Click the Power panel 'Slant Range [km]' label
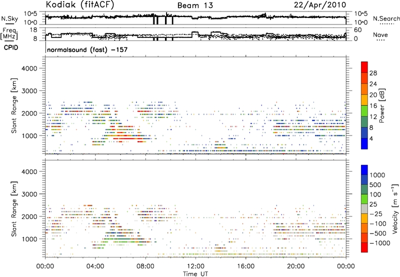Screen dimensions: 400x277 point(14,105)
